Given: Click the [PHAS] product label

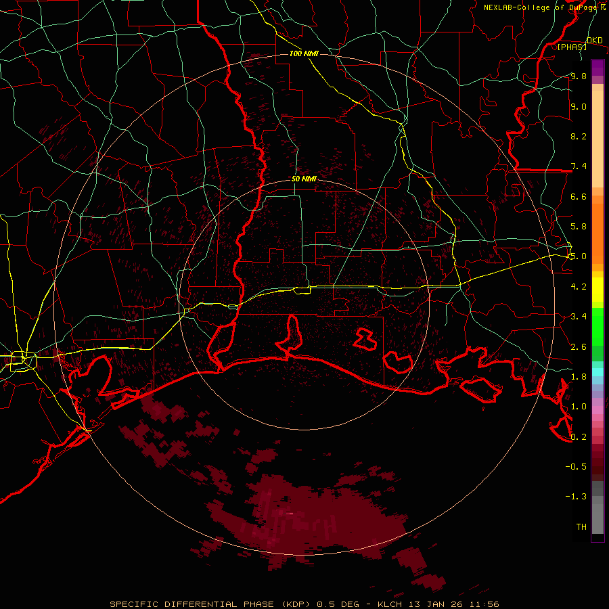Looking at the screenshot, I should pyautogui.click(x=572, y=47).
